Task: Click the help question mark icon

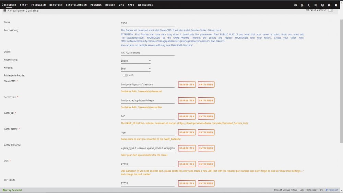Action: tap(336, 5)
